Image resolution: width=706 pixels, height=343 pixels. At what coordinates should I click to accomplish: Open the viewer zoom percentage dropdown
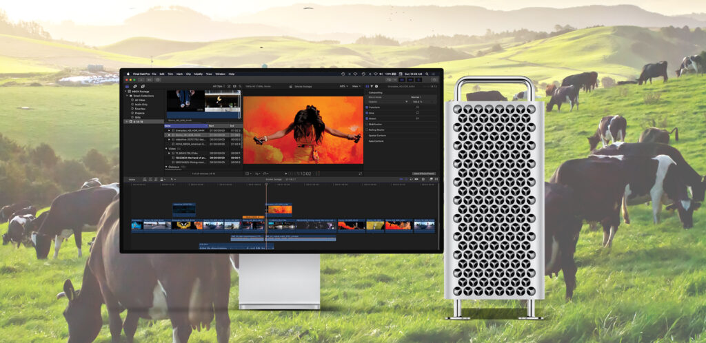click(344, 86)
